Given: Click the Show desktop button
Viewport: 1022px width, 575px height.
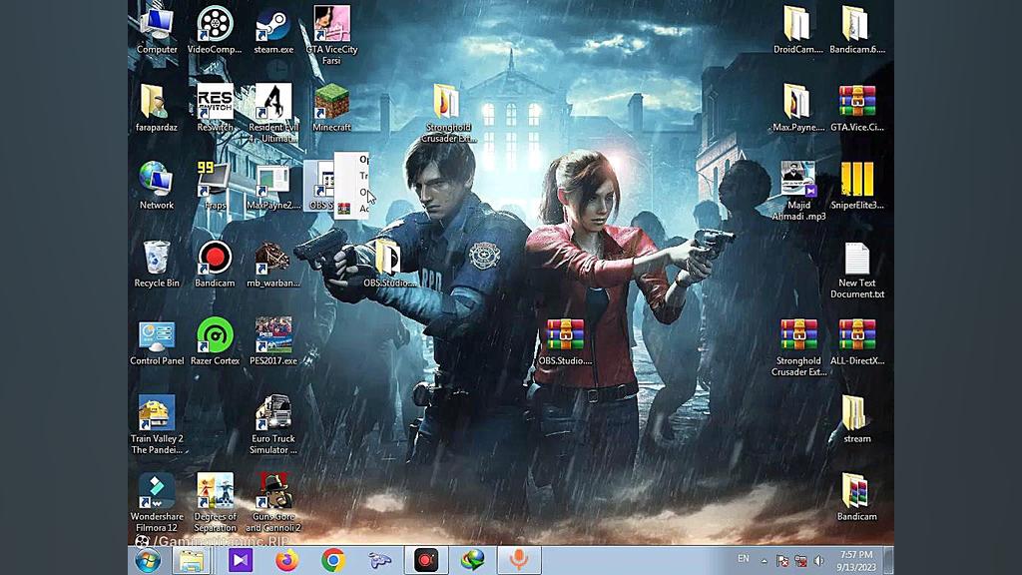Looking at the screenshot, I should coord(888,561).
